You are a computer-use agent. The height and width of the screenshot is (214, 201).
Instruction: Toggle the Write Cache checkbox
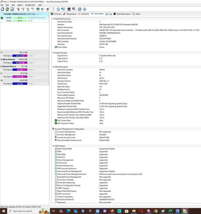56,163
